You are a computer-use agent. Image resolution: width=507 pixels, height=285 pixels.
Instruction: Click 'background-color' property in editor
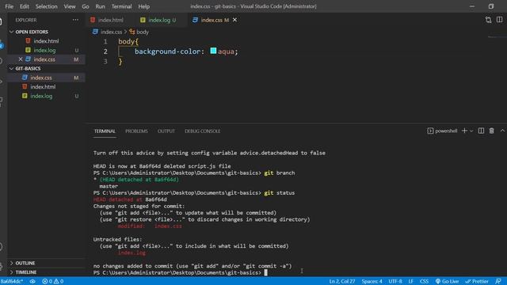coord(168,51)
